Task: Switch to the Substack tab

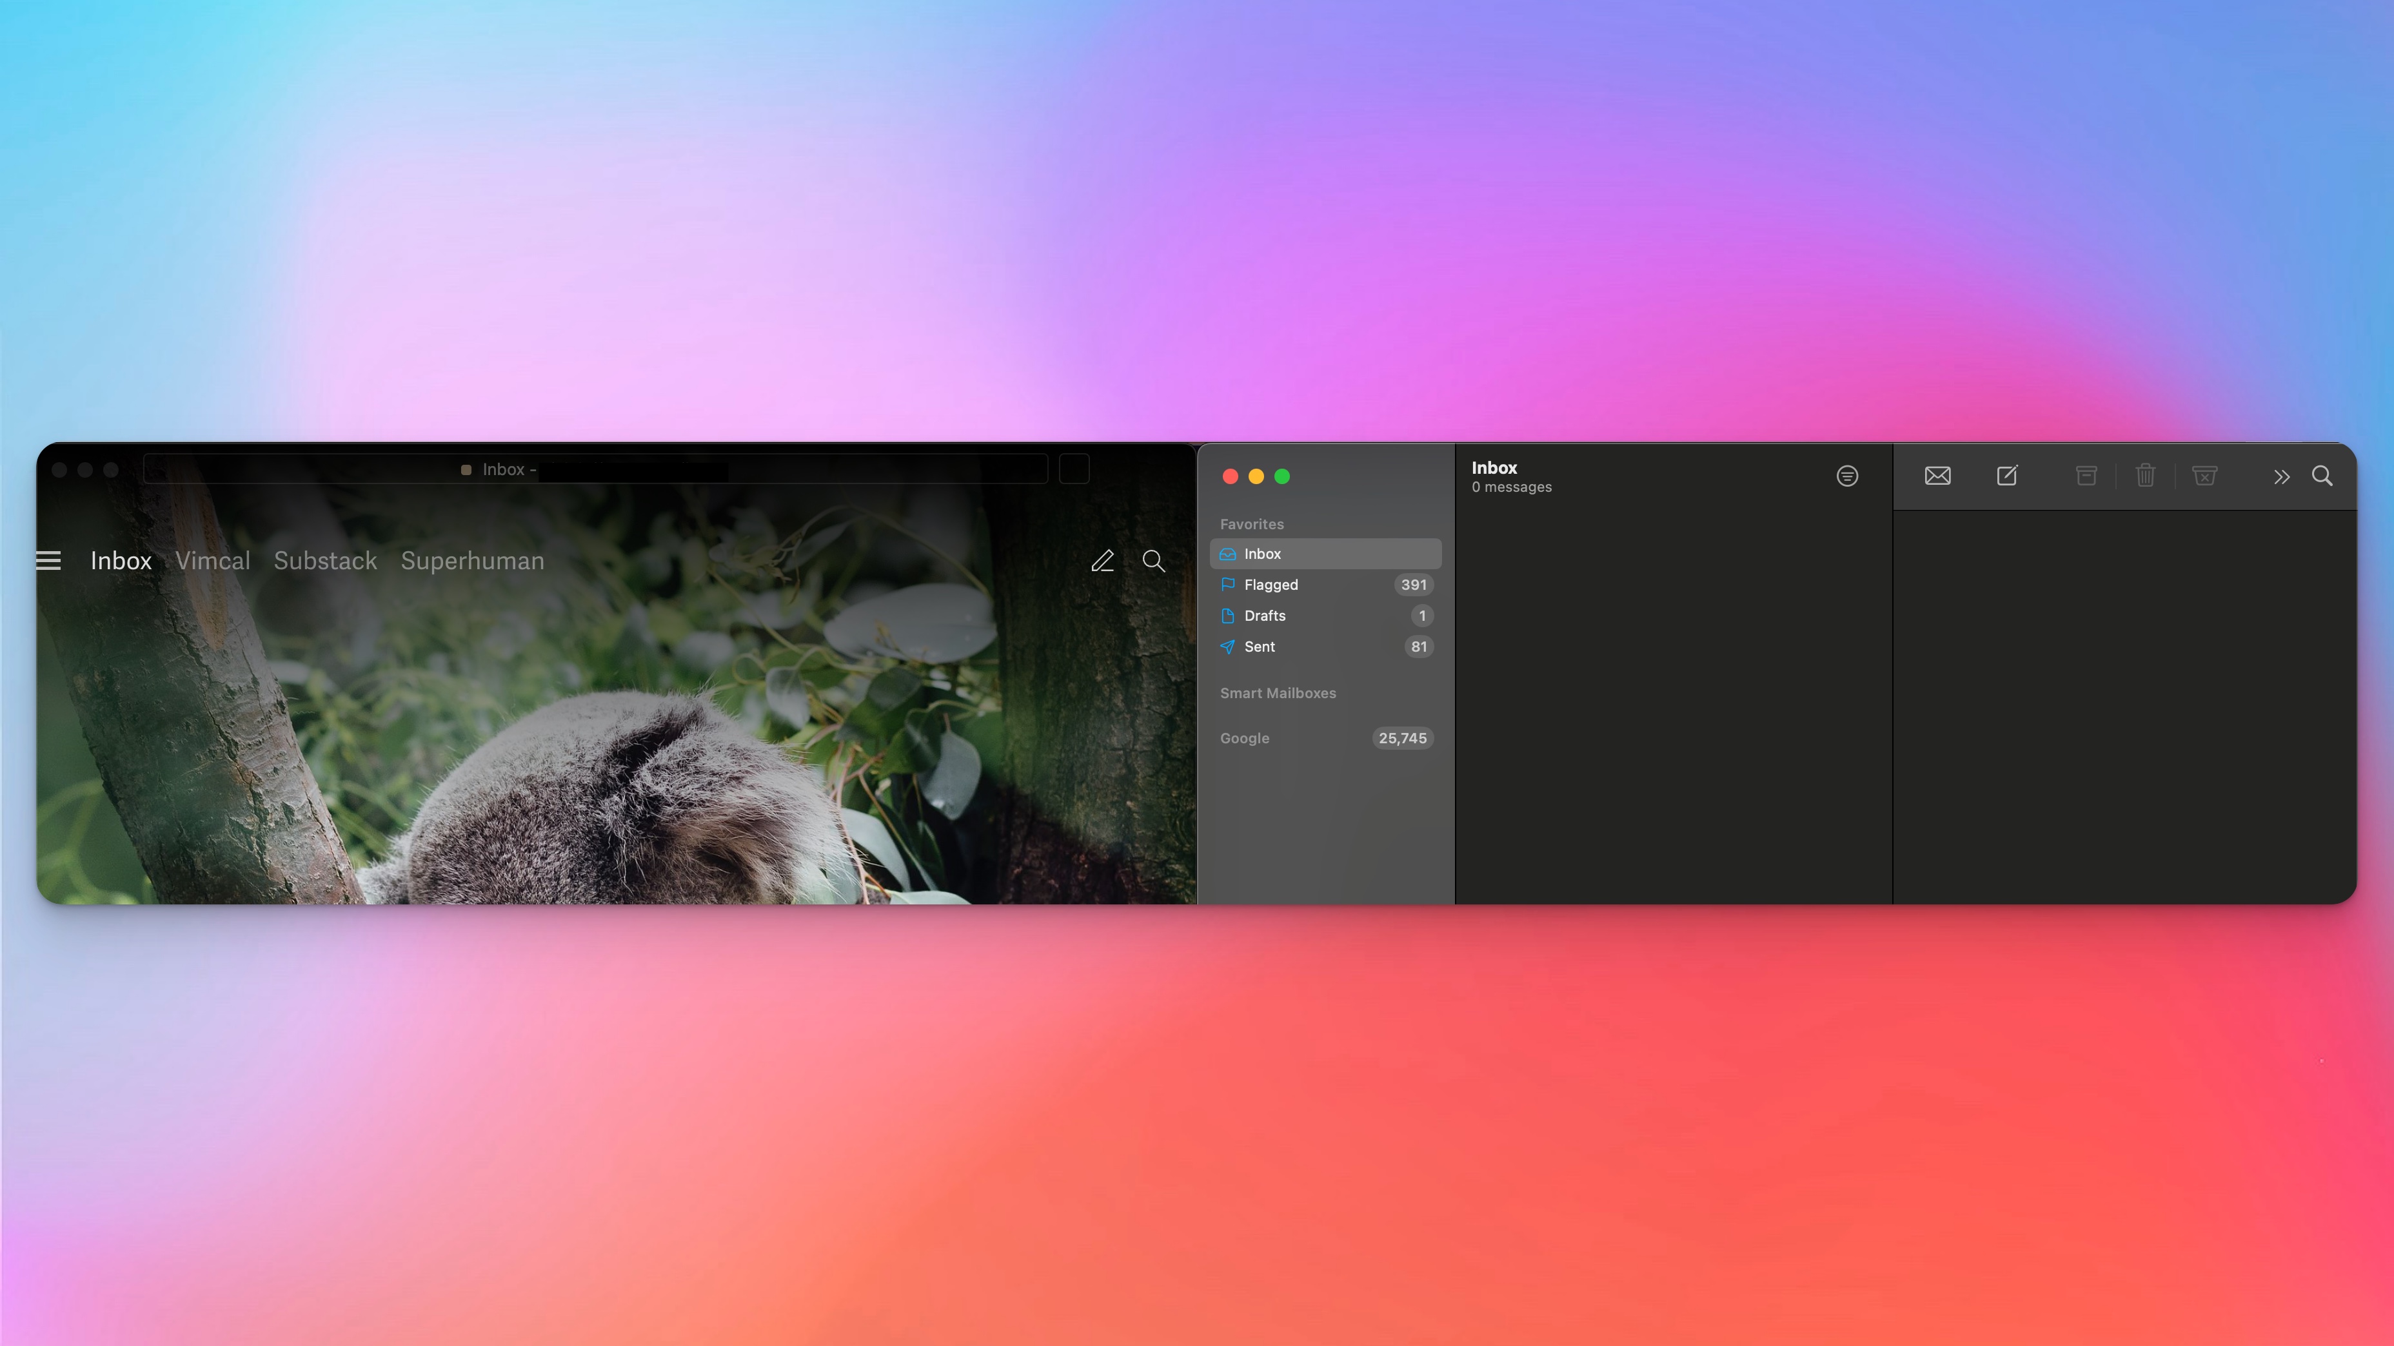Action: click(x=324, y=561)
